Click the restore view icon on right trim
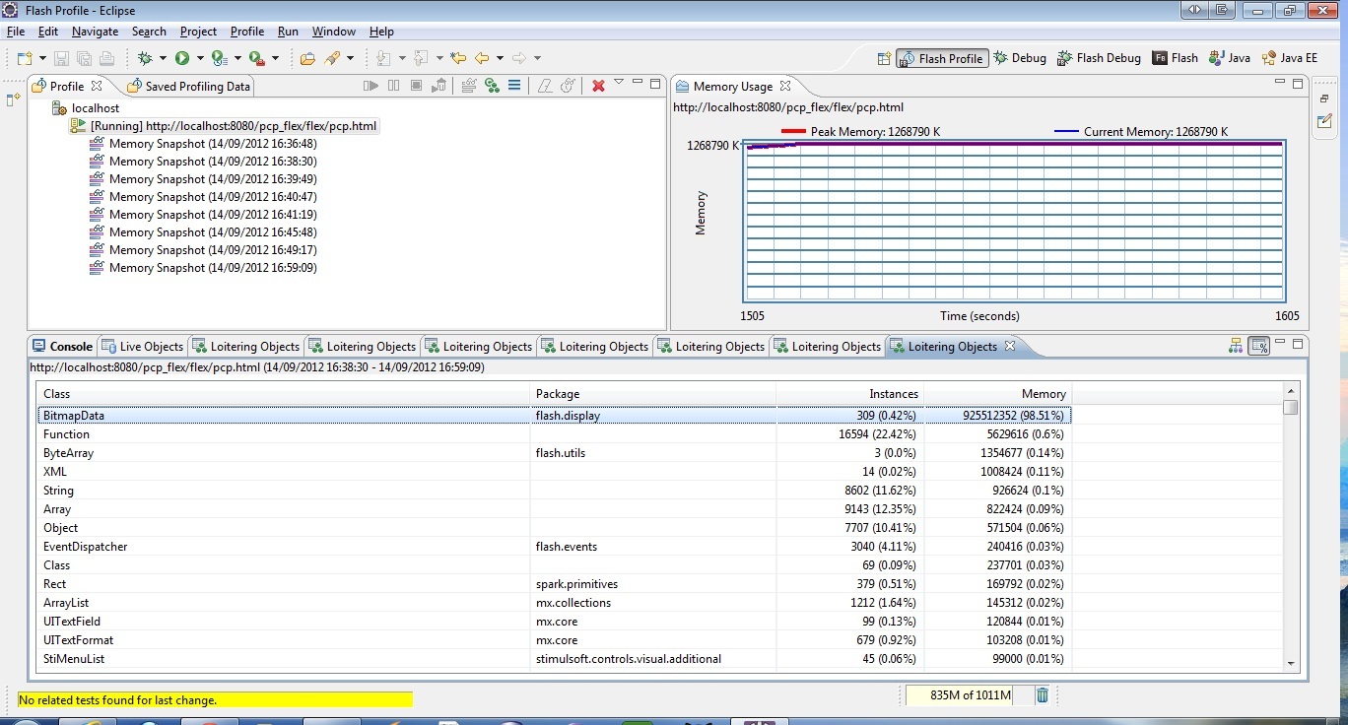 (1325, 99)
